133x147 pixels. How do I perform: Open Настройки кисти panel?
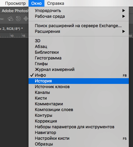pos(79,138)
